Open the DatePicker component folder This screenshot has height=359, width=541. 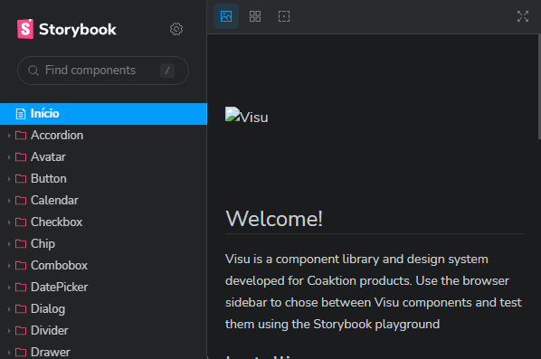point(103,288)
